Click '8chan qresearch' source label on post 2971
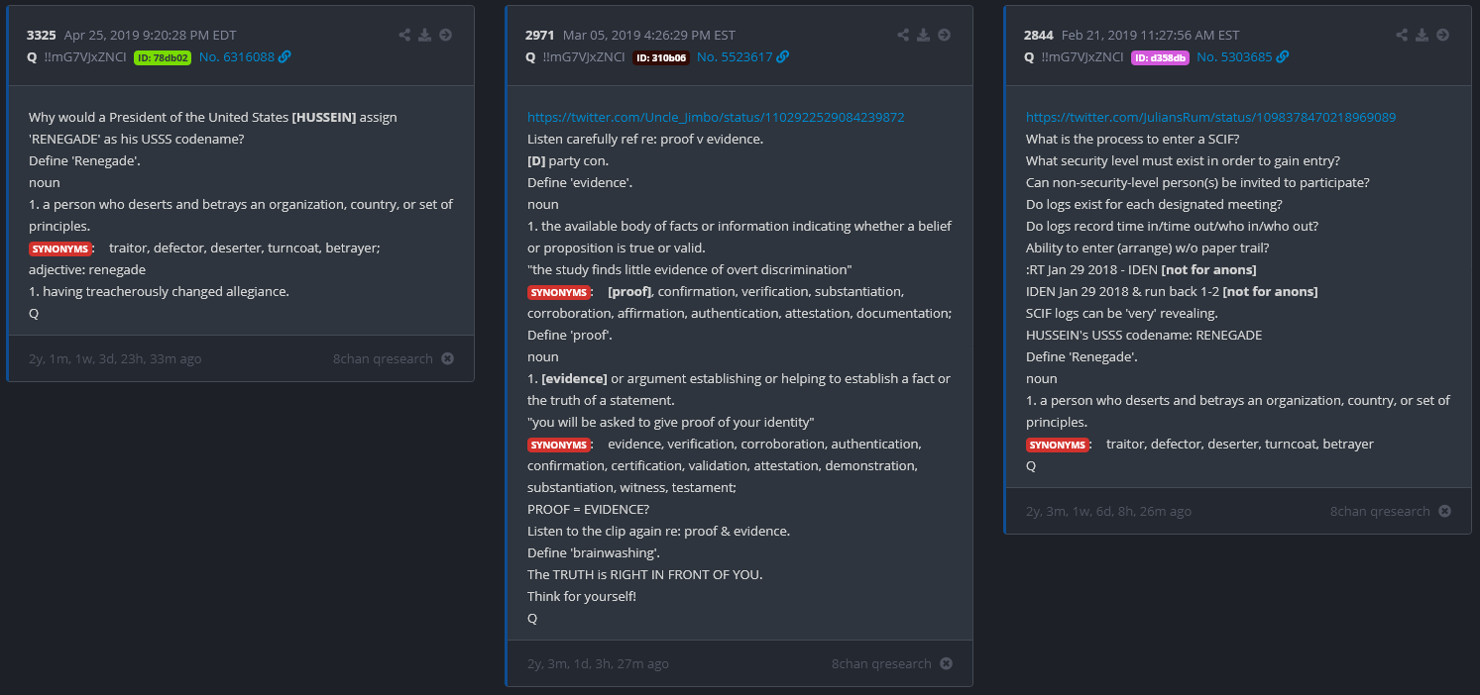 [881, 663]
